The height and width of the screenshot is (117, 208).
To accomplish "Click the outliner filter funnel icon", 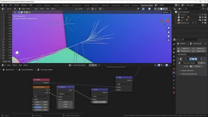I will (x=203, y=9).
